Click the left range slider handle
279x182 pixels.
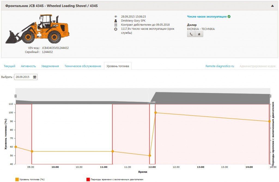pos(16,96)
